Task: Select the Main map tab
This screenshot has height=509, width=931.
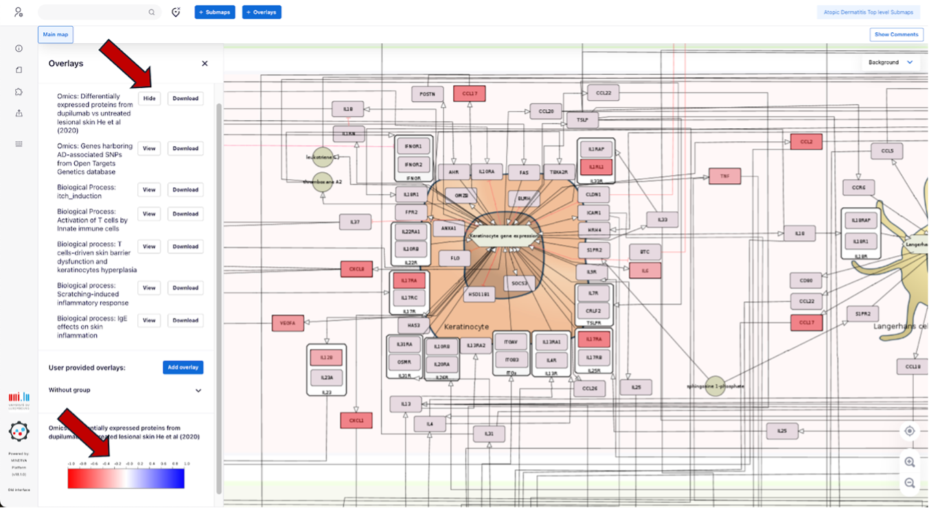Action: tap(56, 34)
